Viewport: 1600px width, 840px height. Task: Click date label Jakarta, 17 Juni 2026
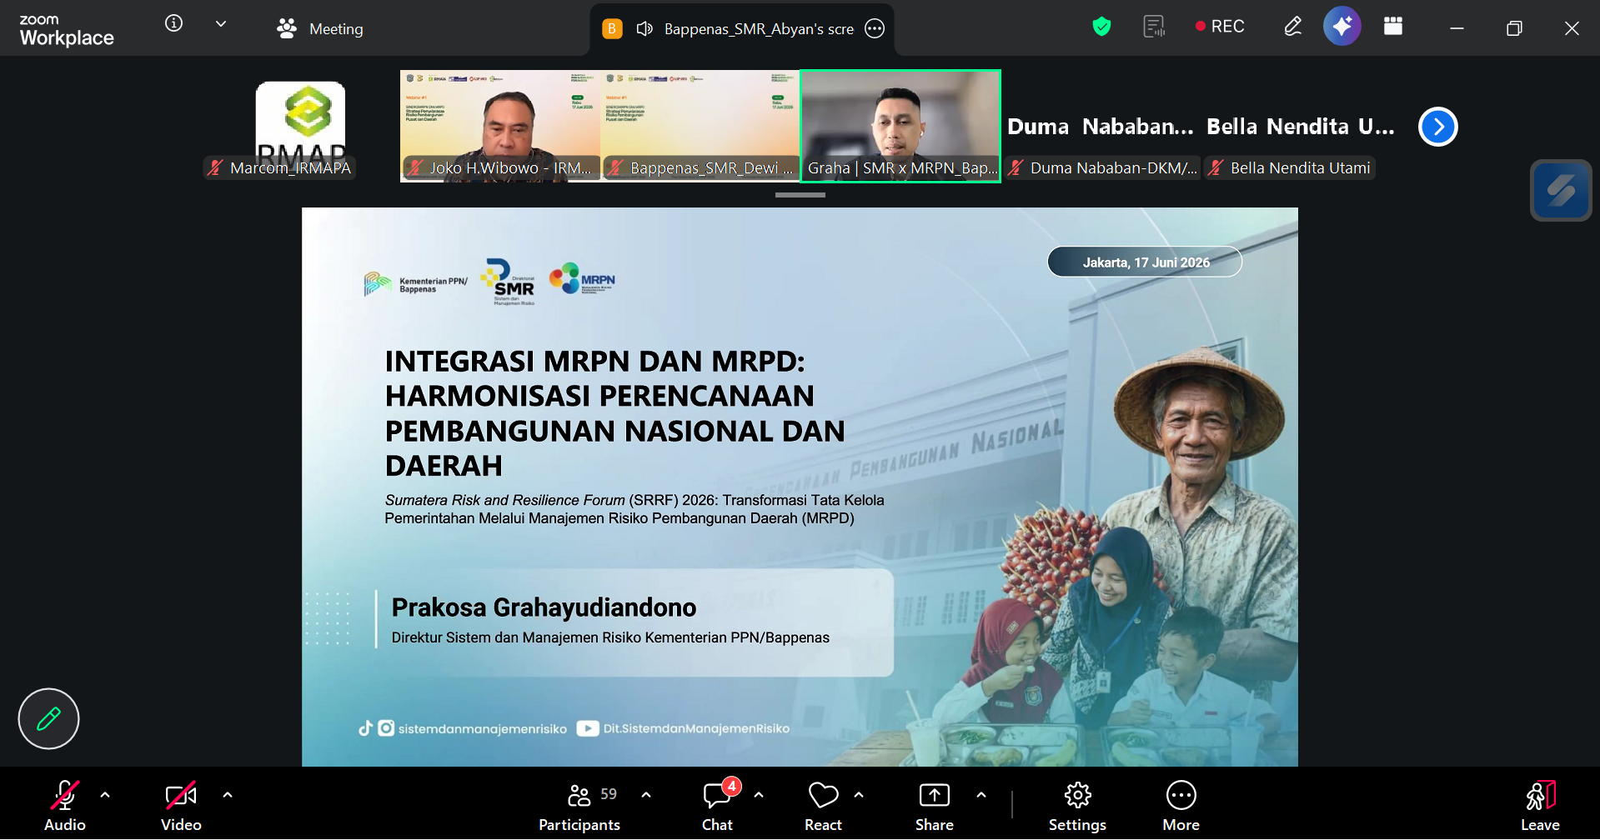tap(1146, 262)
